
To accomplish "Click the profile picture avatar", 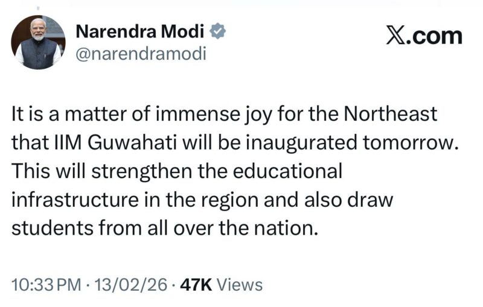I will 39,42.
